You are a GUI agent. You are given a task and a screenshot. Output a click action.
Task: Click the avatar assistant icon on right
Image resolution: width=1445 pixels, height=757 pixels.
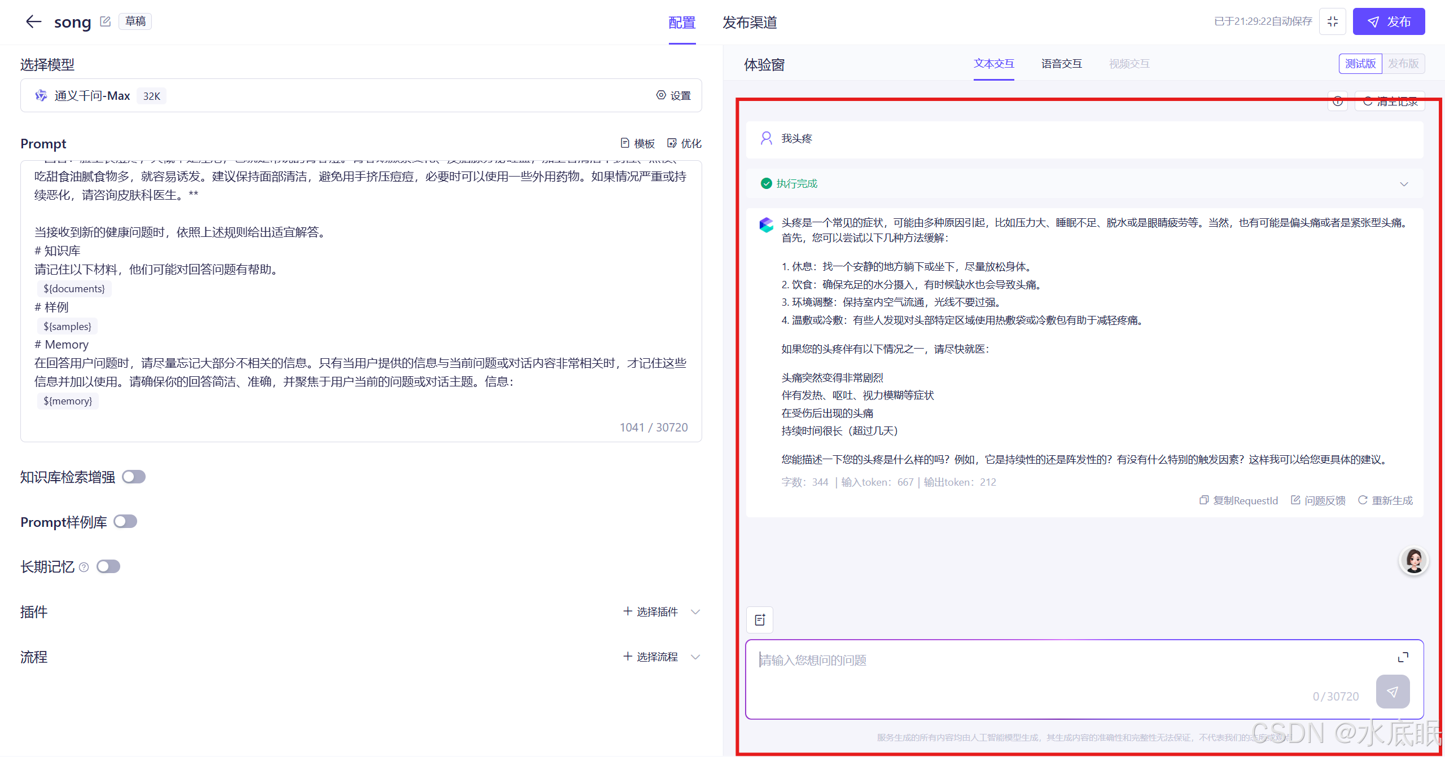[1414, 561]
